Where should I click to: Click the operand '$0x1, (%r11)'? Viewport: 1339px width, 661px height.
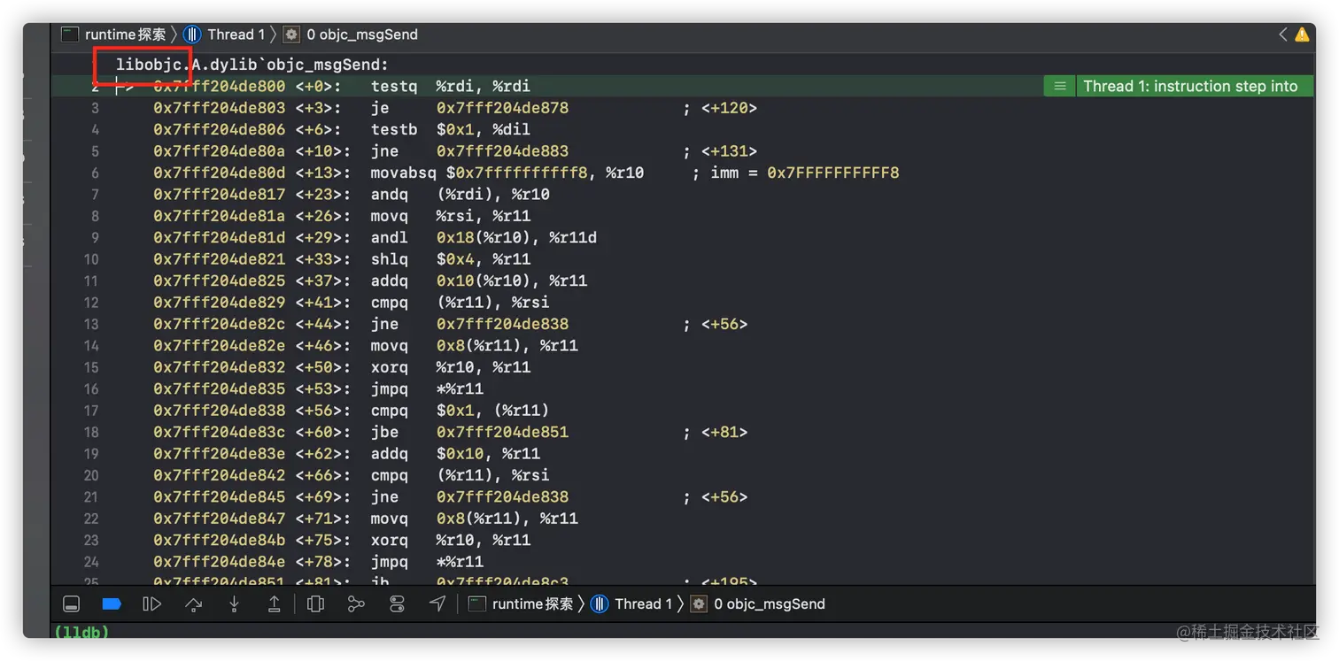coord(493,411)
